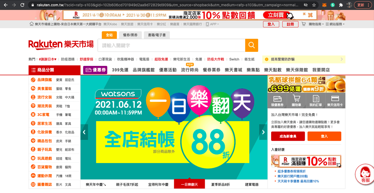
Task: Go back using the browser back arrow
Action: [x=5, y=5]
